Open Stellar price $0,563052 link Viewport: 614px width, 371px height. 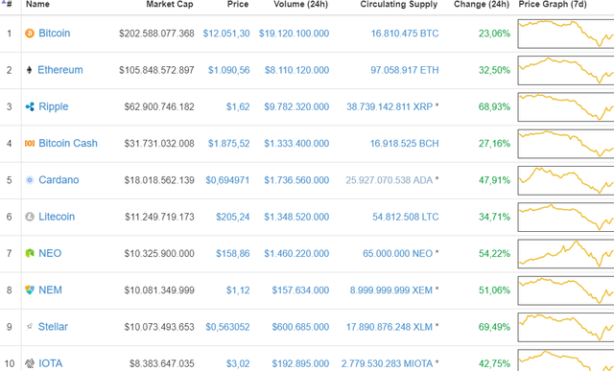click(227, 327)
